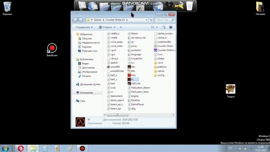This screenshot has height=152, width=270.
Task: Click the Explorer help question mark icon
Action: (170, 27)
